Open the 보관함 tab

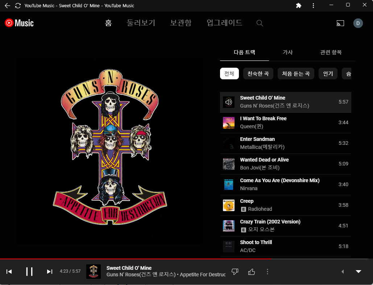click(181, 23)
